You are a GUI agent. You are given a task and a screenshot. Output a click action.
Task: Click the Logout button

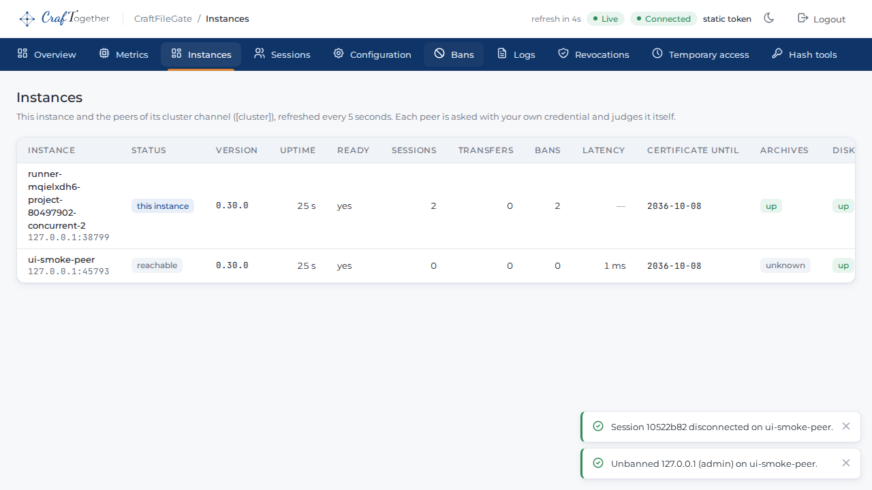[x=822, y=19]
